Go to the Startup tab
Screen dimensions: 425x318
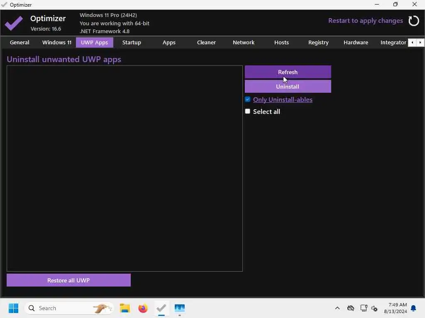(132, 43)
